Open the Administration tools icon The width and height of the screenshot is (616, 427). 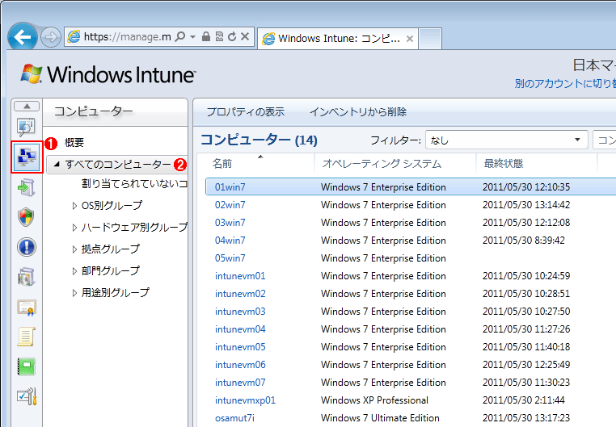pos(27,397)
